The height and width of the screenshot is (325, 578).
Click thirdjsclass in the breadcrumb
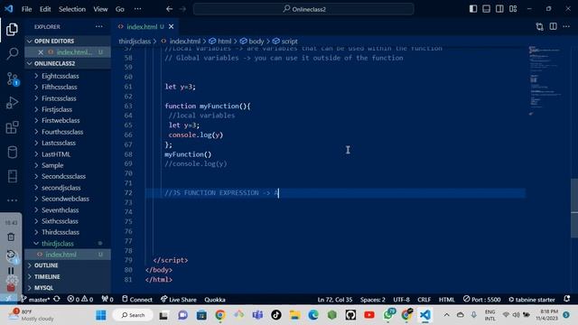(135, 42)
